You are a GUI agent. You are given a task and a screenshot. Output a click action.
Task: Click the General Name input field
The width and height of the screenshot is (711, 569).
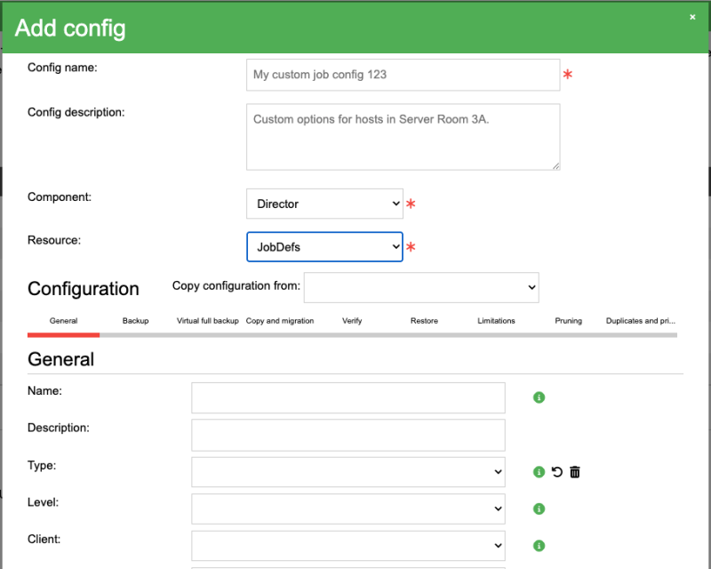348,398
